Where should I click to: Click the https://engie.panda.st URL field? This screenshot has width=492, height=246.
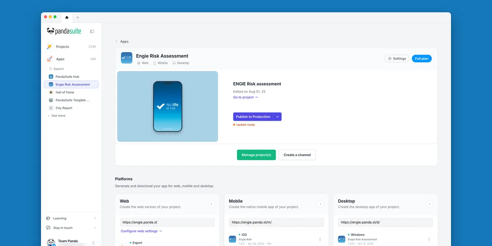pos(167,222)
